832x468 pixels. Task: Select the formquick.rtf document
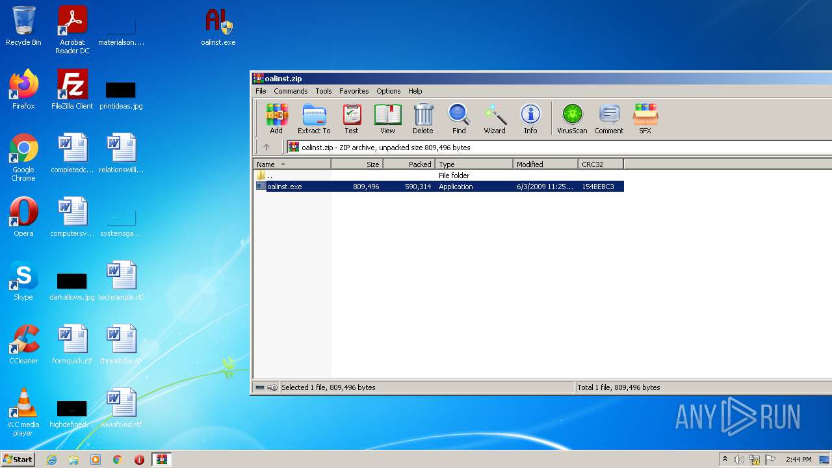(x=72, y=344)
